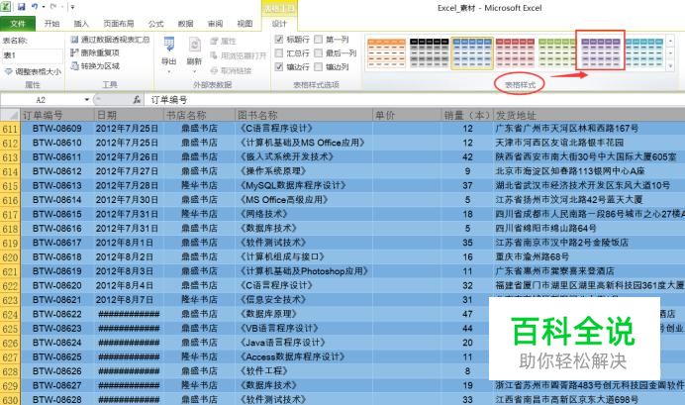
Task: Click the formula bar showing 订单编号
Action: [414, 100]
